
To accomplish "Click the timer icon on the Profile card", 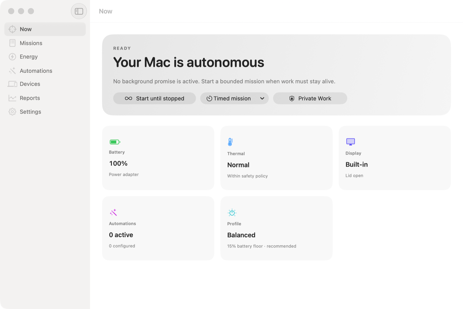I will [232, 213].
